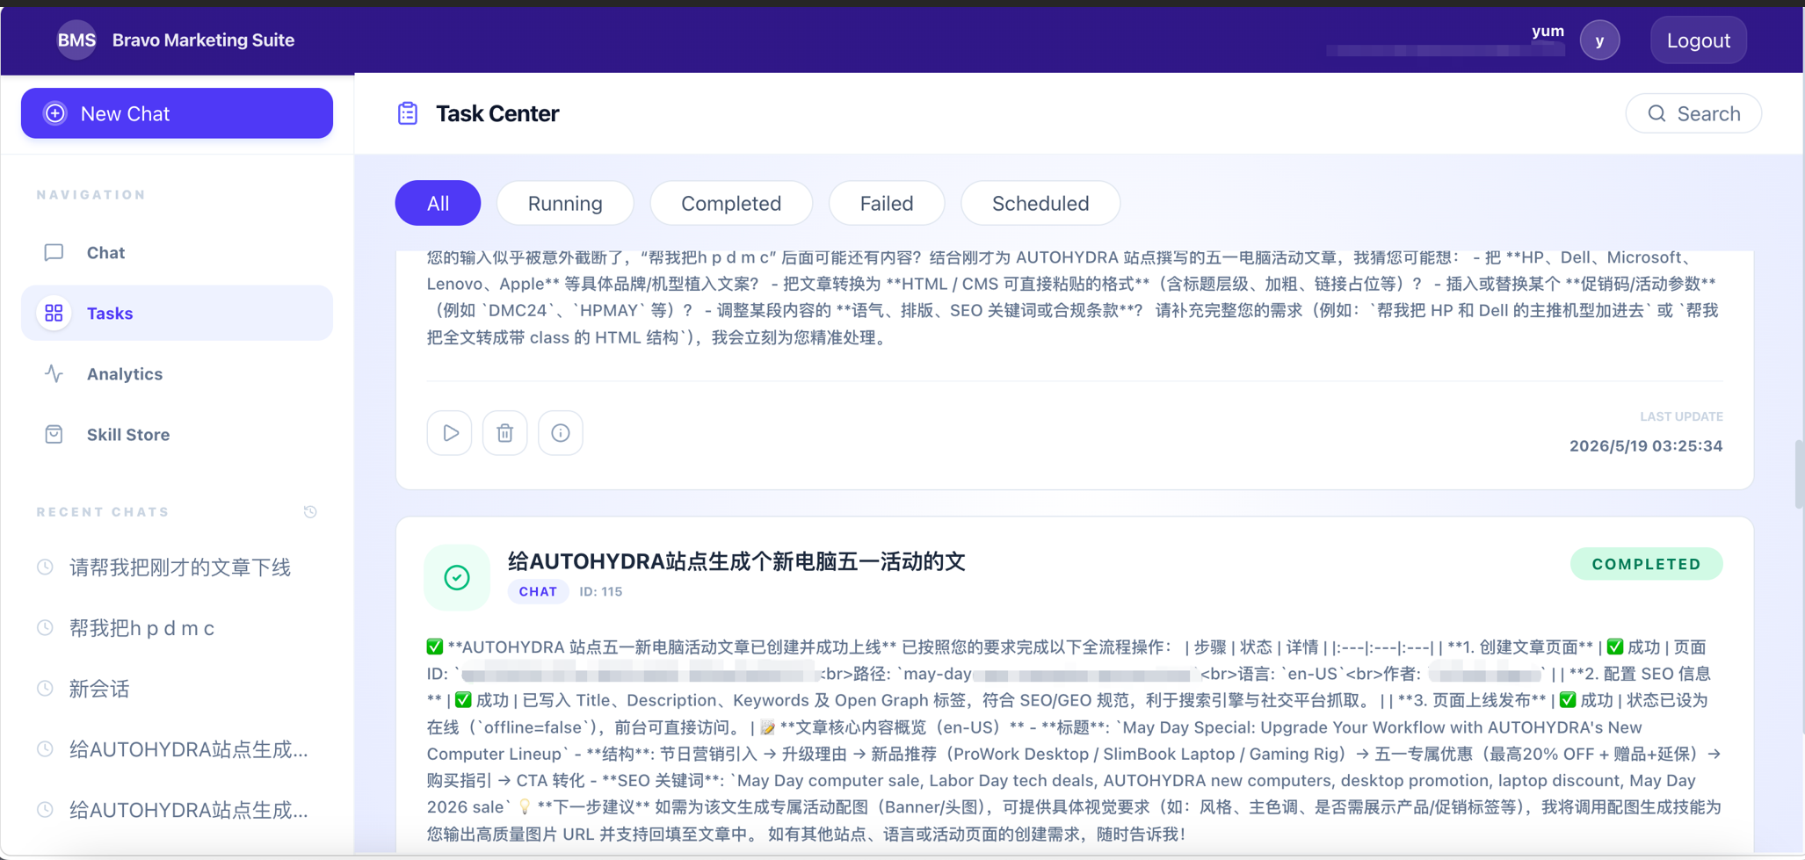
Task: Click the COMPLETED status badge
Action: [x=1646, y=564]
